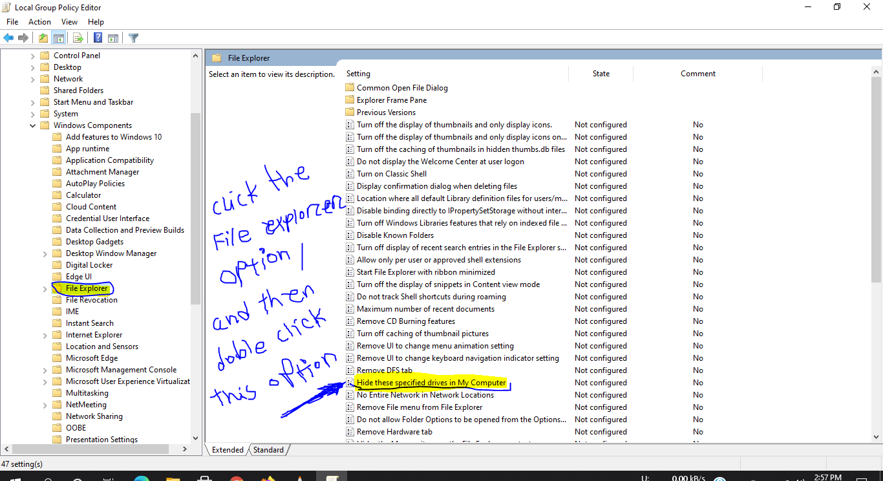
Task: Click the policy icon beside Remove DFS tab
Action: coord(350,370)
